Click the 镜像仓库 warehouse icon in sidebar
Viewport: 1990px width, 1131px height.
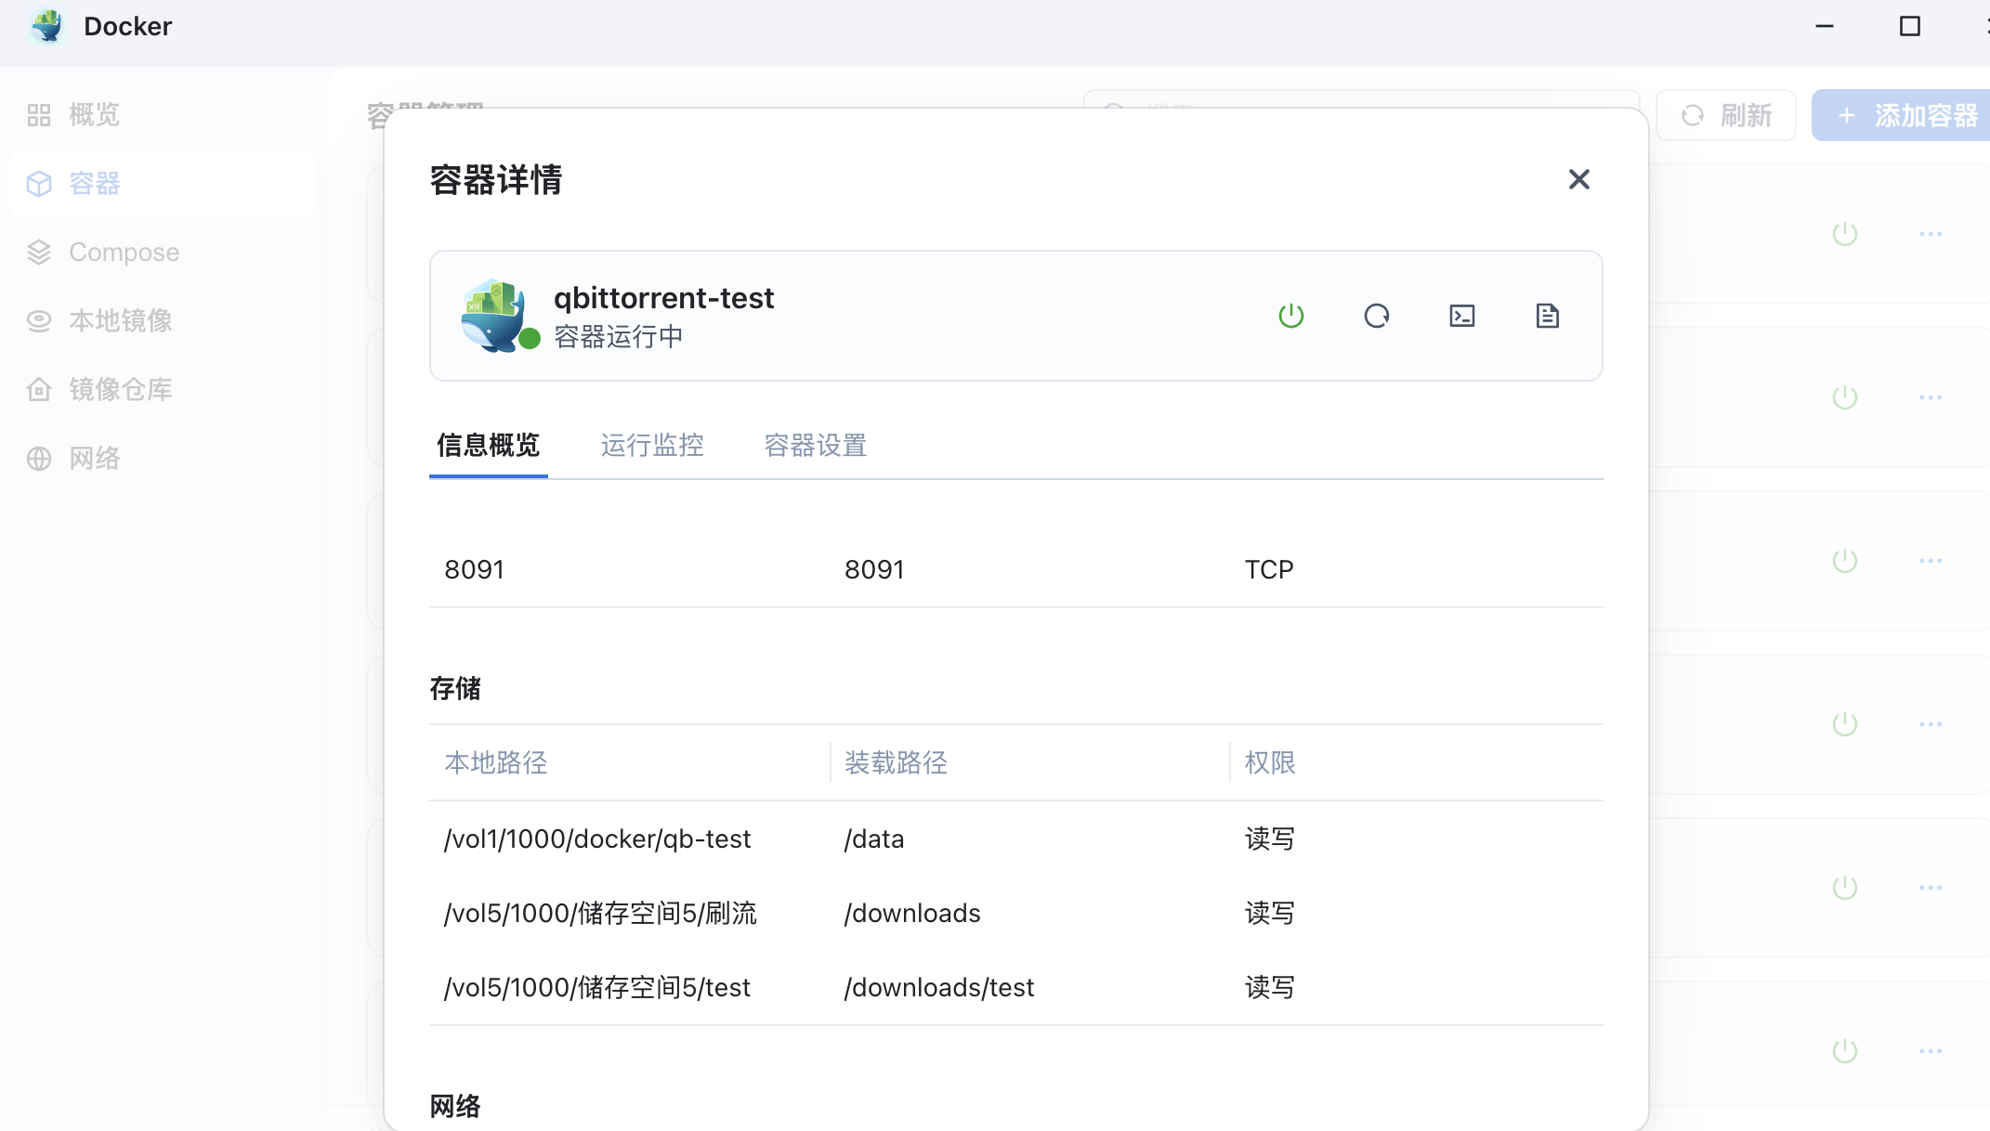pos(39,390)
